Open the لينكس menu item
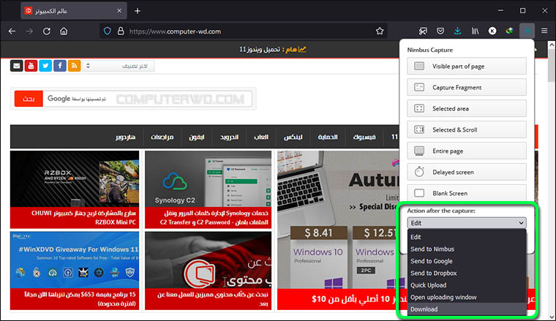Image resolution: width=556 pixels, height=321 pixels. click(x=293, y=137)
